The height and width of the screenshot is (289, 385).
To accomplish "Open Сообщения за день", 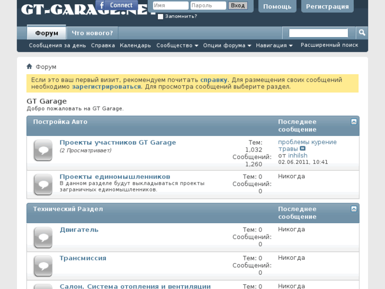I will (x=57, y=46).
